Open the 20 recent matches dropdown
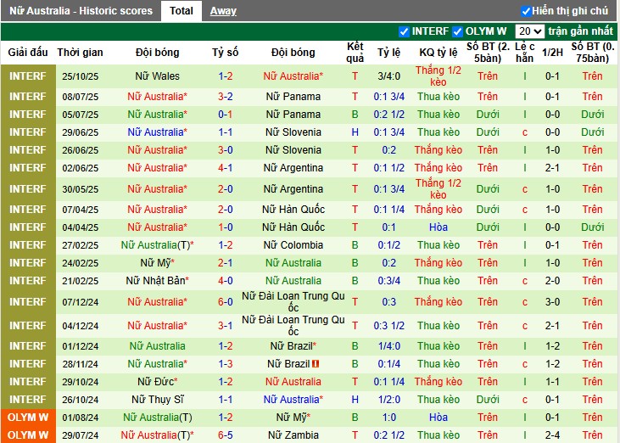 [x=532, y=31]
